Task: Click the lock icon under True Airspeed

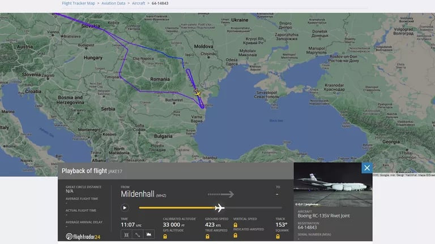Action: coord(207,236)
